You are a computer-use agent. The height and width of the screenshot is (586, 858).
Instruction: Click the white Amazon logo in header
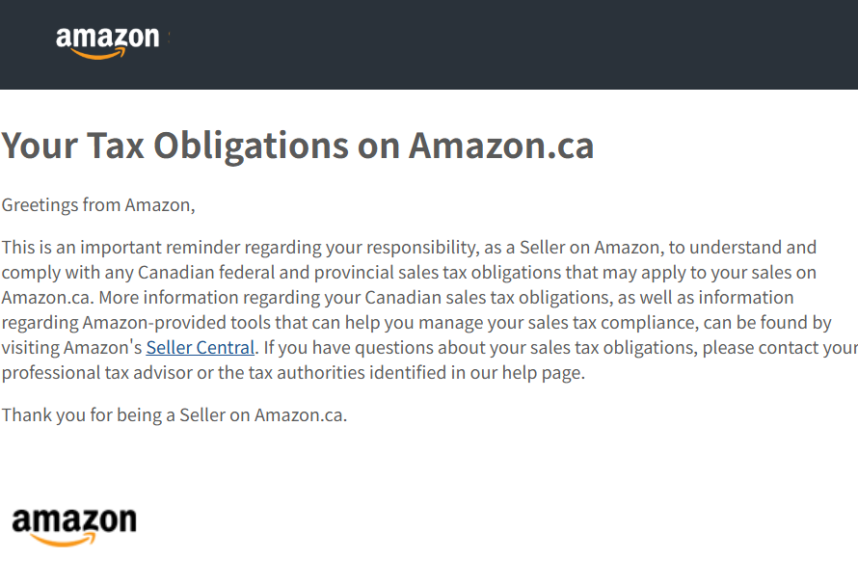click(x=108, y=42)
